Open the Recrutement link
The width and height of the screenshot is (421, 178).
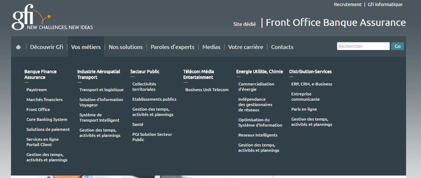(x=348, y=5)
